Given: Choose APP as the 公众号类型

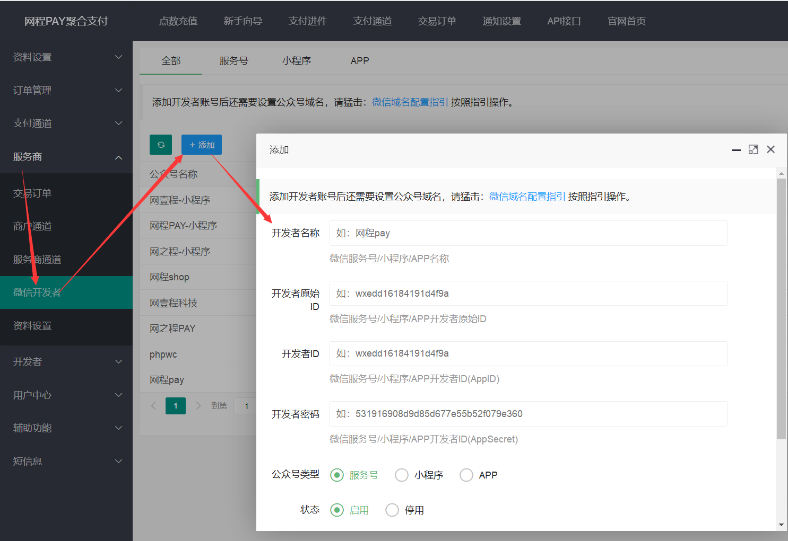Looking at the screenshot, I should pos(466,475).
